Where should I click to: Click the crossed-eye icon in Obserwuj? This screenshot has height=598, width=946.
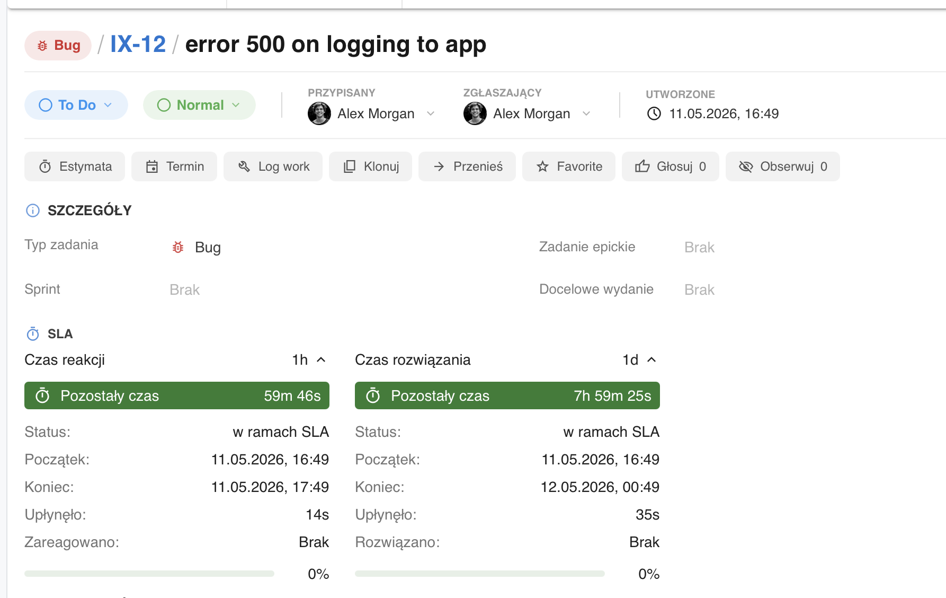click(746, 166)
